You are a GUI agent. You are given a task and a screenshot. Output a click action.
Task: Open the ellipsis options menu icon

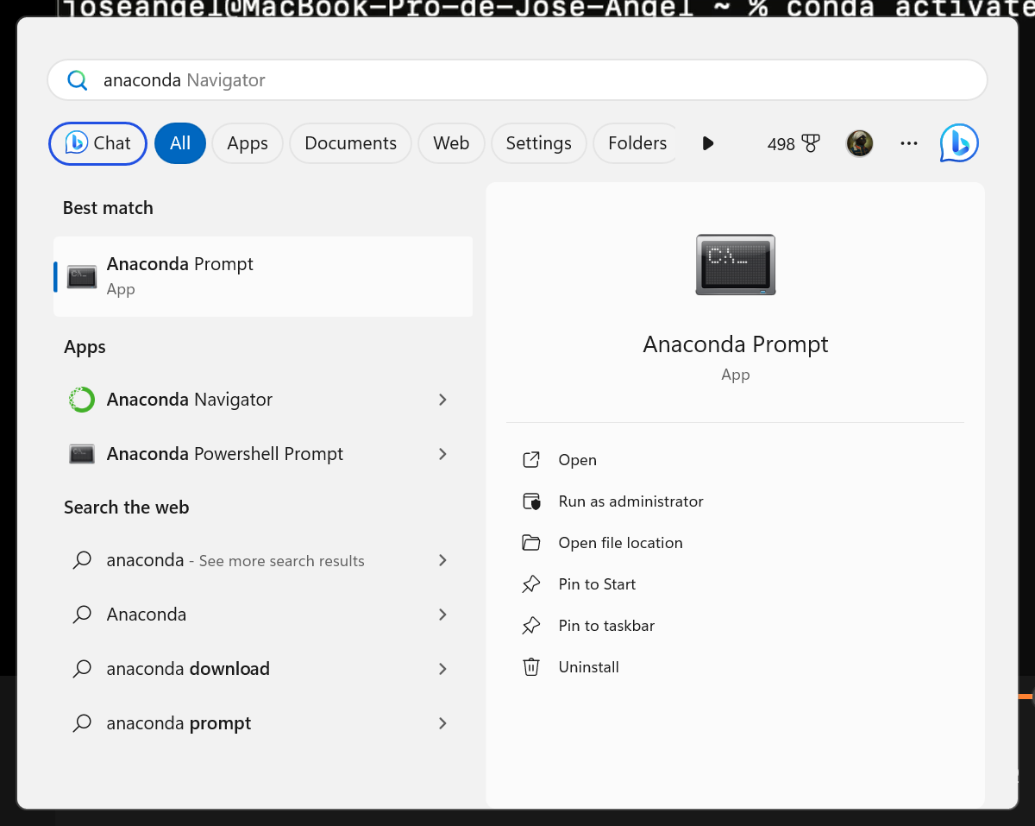908,143
